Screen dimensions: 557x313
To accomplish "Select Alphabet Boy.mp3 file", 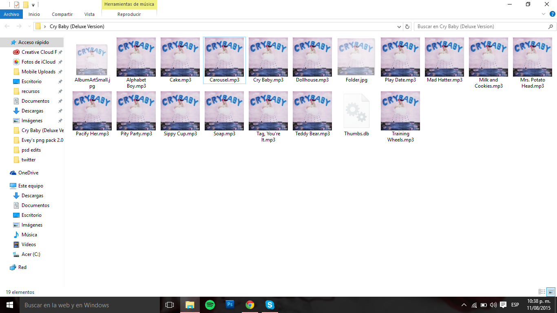I will [136, 63].
